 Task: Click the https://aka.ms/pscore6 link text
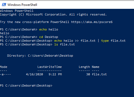pyautogui.click(x=92, y=22)
